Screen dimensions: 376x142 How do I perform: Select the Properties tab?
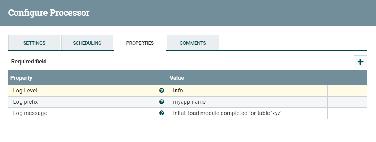coord(140,43)
